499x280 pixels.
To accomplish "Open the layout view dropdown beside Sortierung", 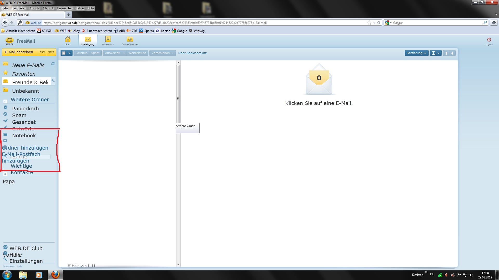I will click(x=435, y=53).
